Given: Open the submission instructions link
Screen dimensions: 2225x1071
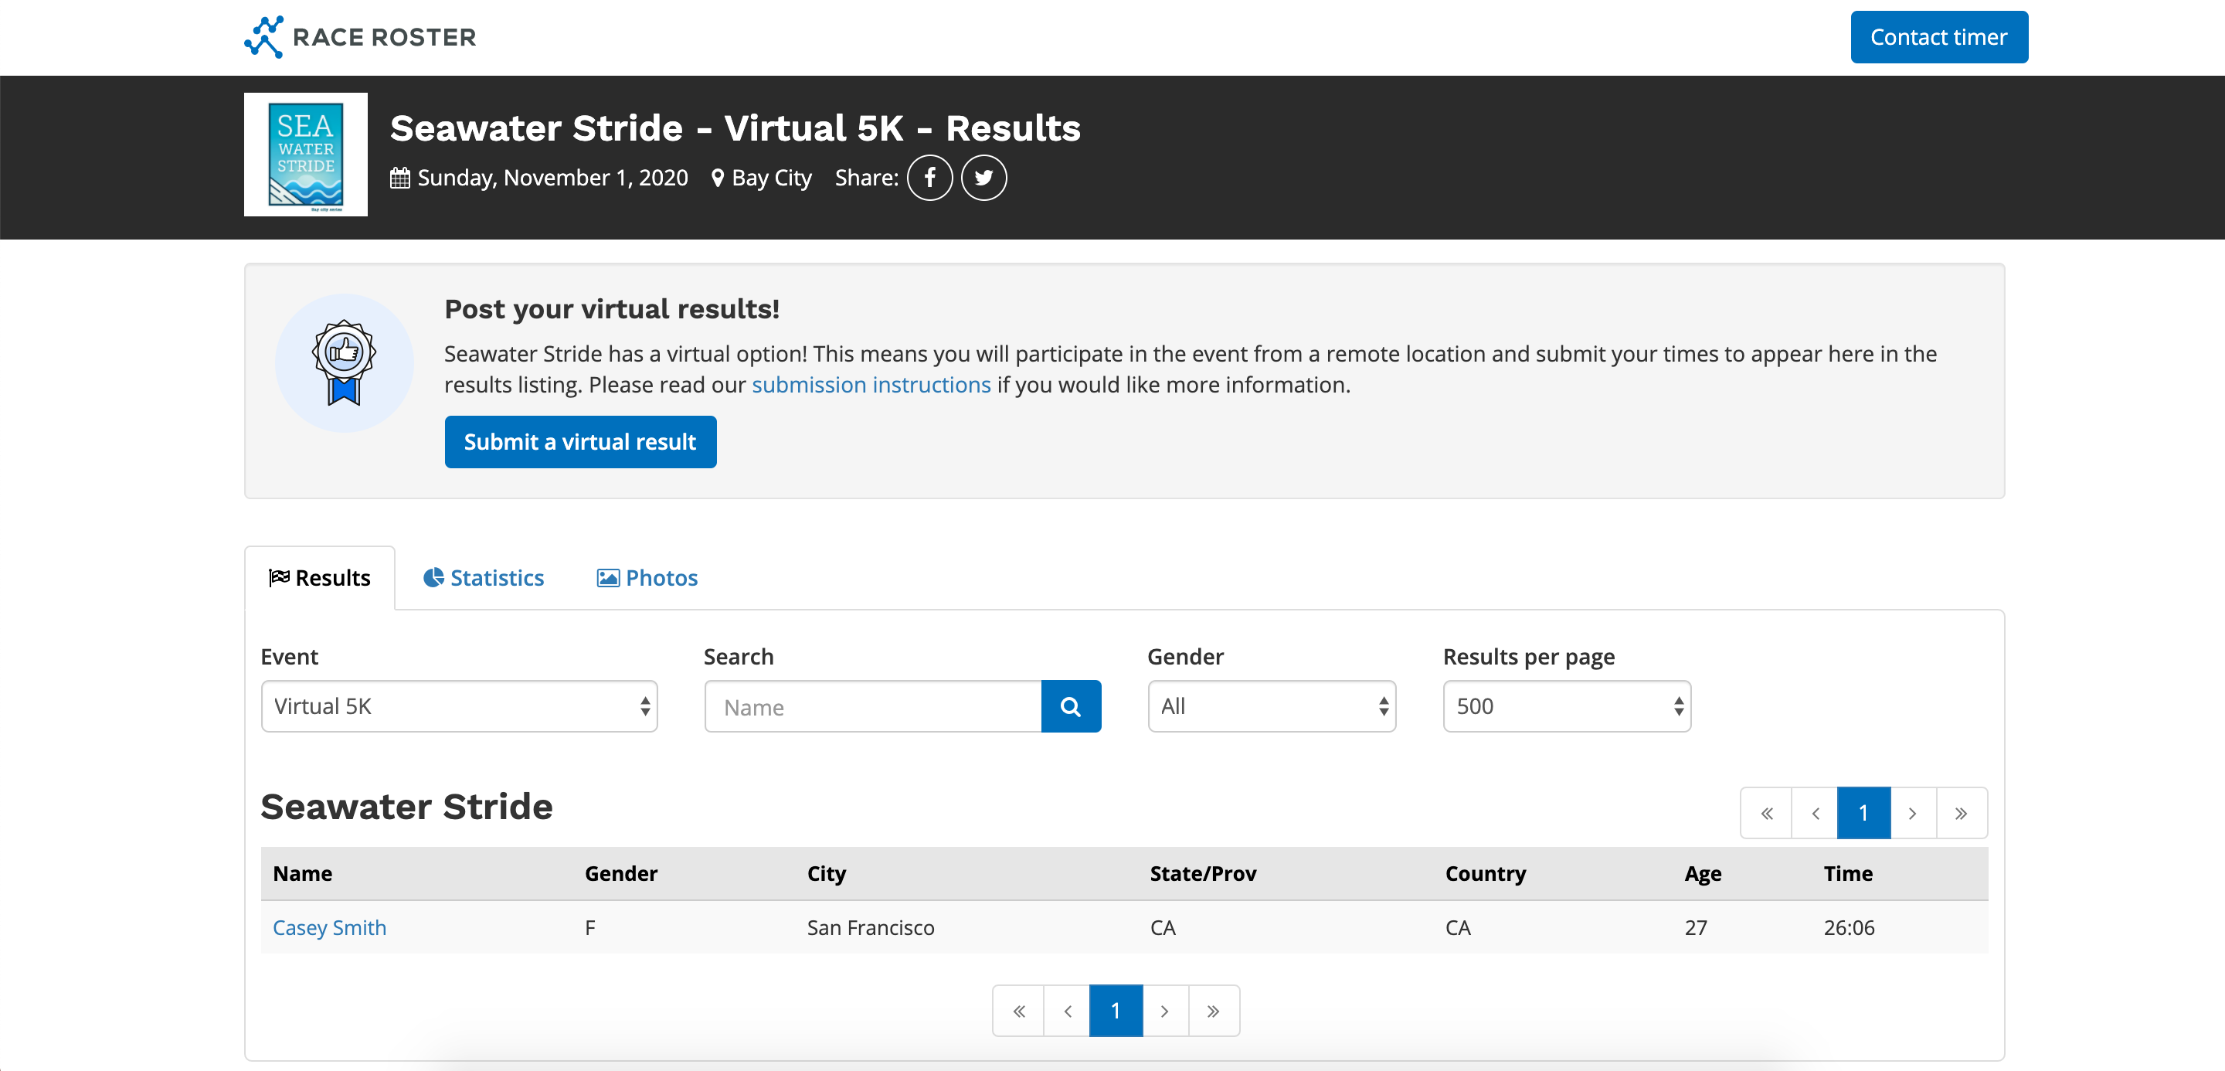Looking at the screenshot, I should [871, 384].
